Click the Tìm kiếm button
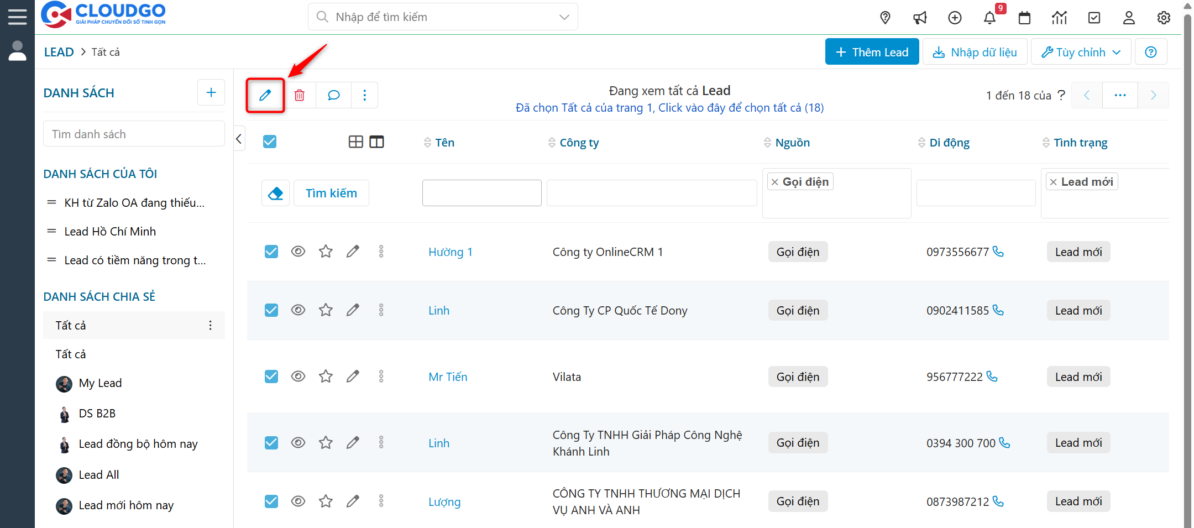The image size is (1194, 528). point(331,193)
